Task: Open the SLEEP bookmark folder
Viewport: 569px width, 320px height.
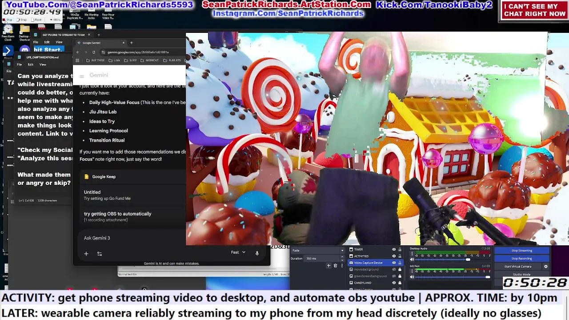Action: (131, 60)
